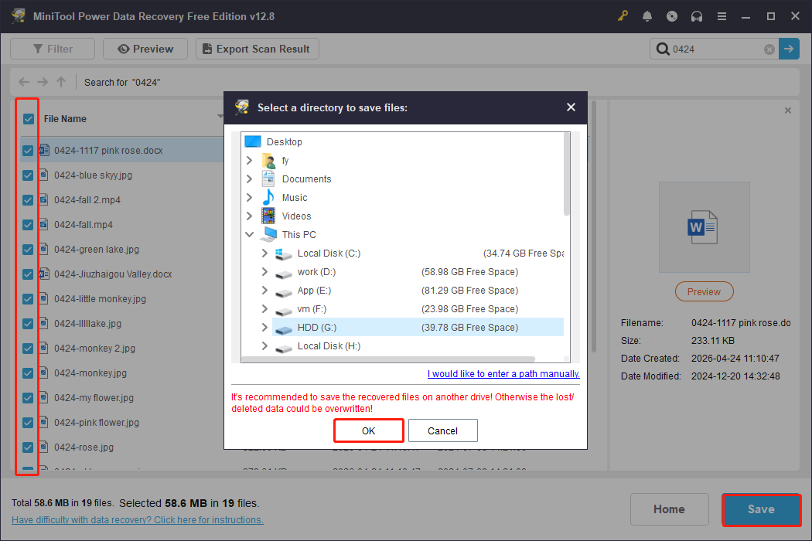
Task: Click the Home button
Action: pos(669,509)
